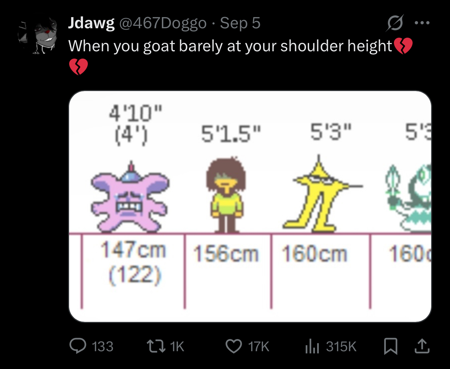The image size is (450, 369).
Task: Click the reply comment icon
Action: tap(78, 346)
